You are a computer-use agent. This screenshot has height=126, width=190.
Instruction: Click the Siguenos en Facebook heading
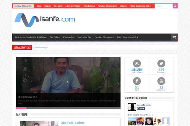pos(136,98)
